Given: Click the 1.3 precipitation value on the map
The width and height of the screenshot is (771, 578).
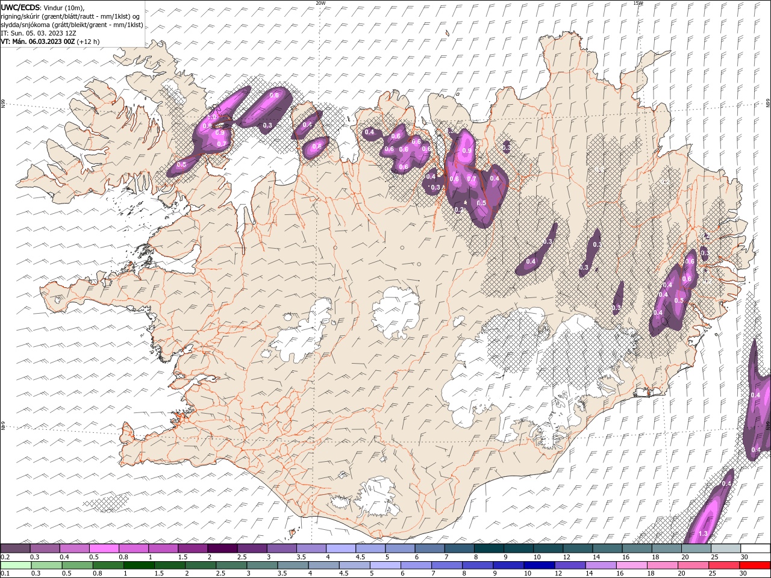Looking at the screenshot, I should click(x=703, y=534).
